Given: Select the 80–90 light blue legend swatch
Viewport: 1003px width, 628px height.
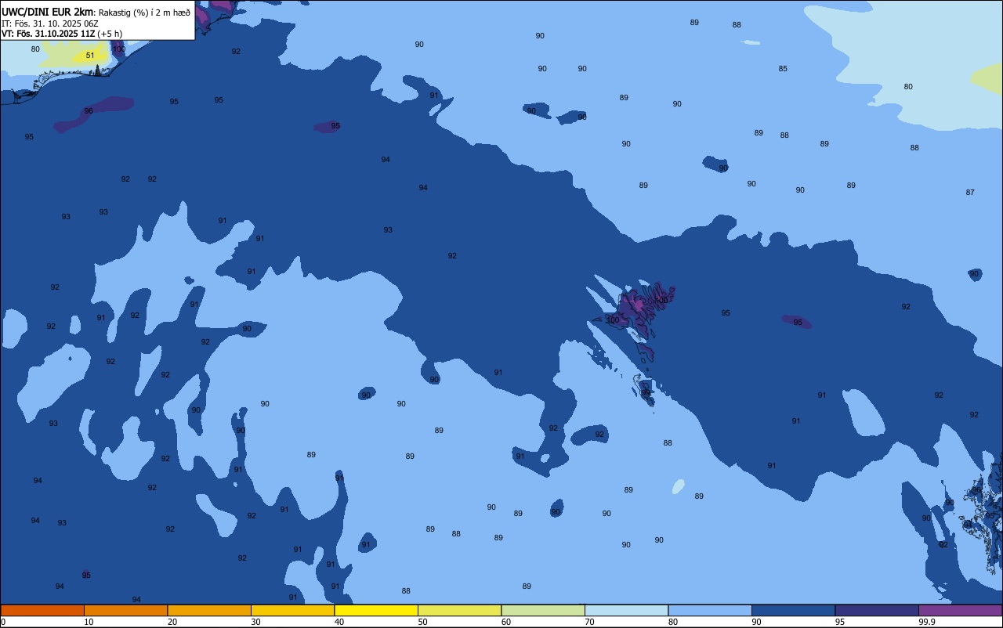Looking at the screenshot, I should [x=710, y=610].
